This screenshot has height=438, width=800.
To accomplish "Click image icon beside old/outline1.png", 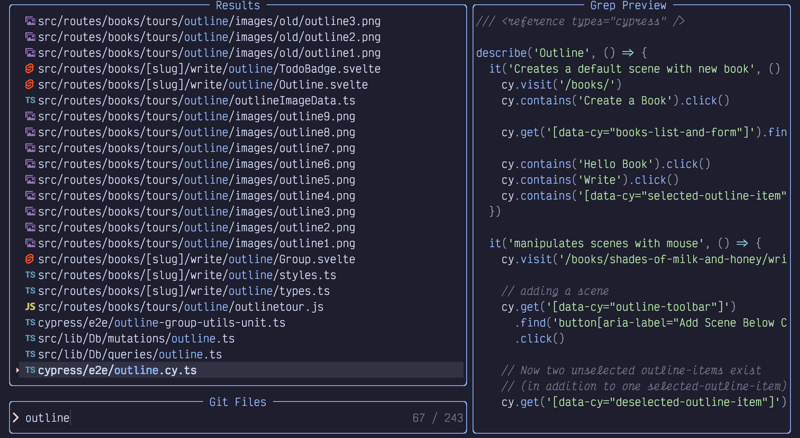I will click(30, 53).
